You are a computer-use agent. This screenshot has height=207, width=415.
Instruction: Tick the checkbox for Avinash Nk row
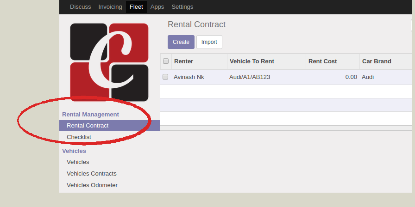coord(165,77)
